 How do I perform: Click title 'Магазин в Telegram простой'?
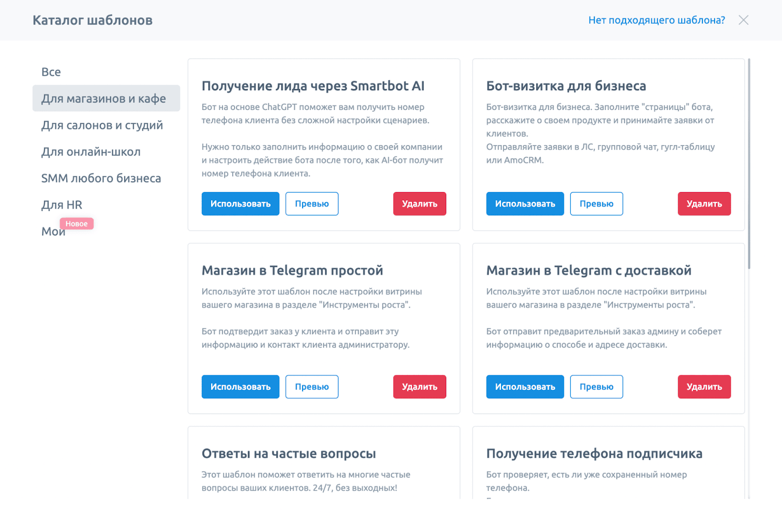[292, 271]
